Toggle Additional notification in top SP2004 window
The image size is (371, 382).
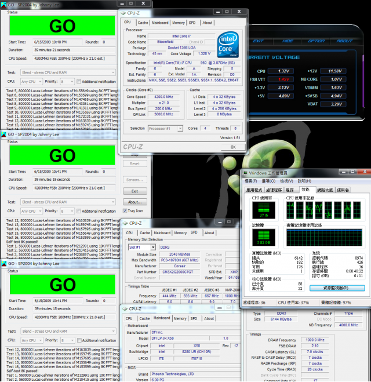(79, 81)
